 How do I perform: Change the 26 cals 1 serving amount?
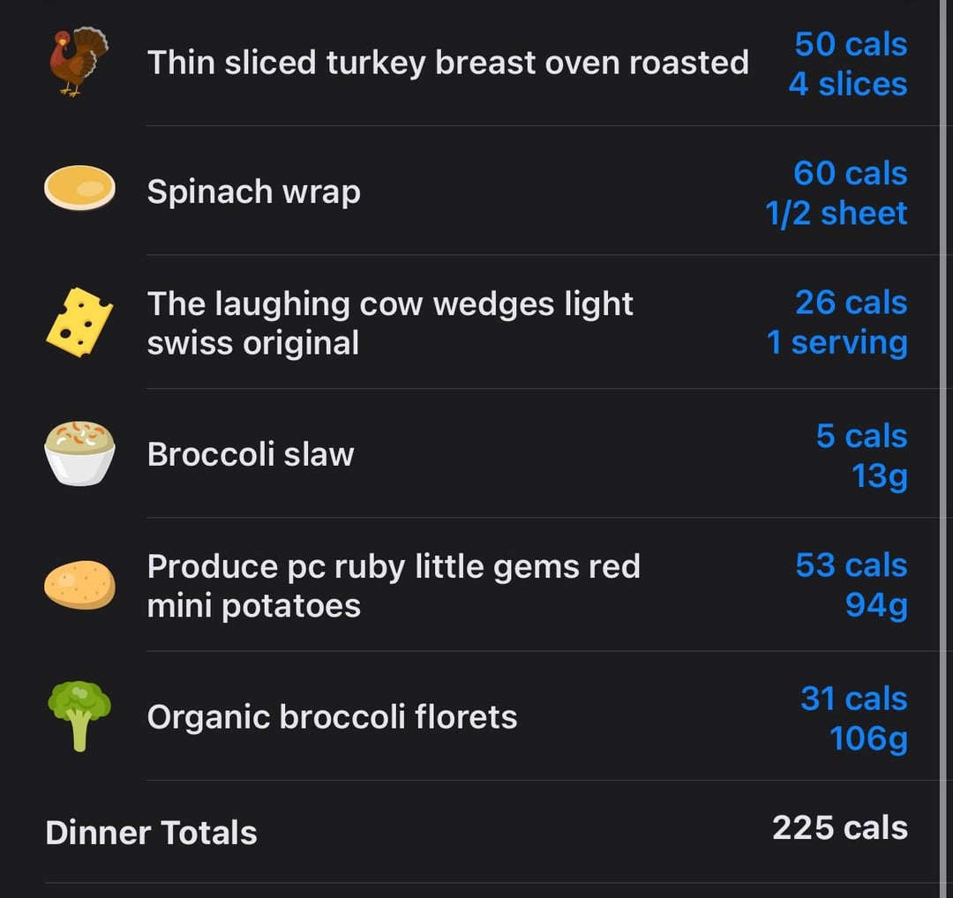click(x=837, y=323)
